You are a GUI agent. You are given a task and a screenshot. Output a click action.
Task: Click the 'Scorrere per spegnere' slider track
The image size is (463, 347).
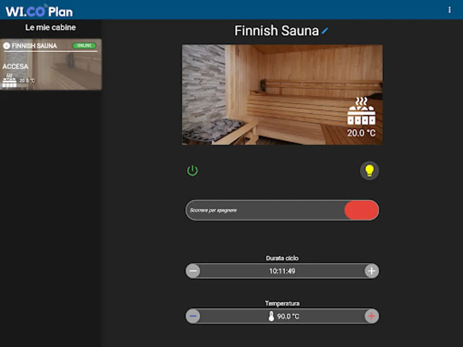point(282,211)
